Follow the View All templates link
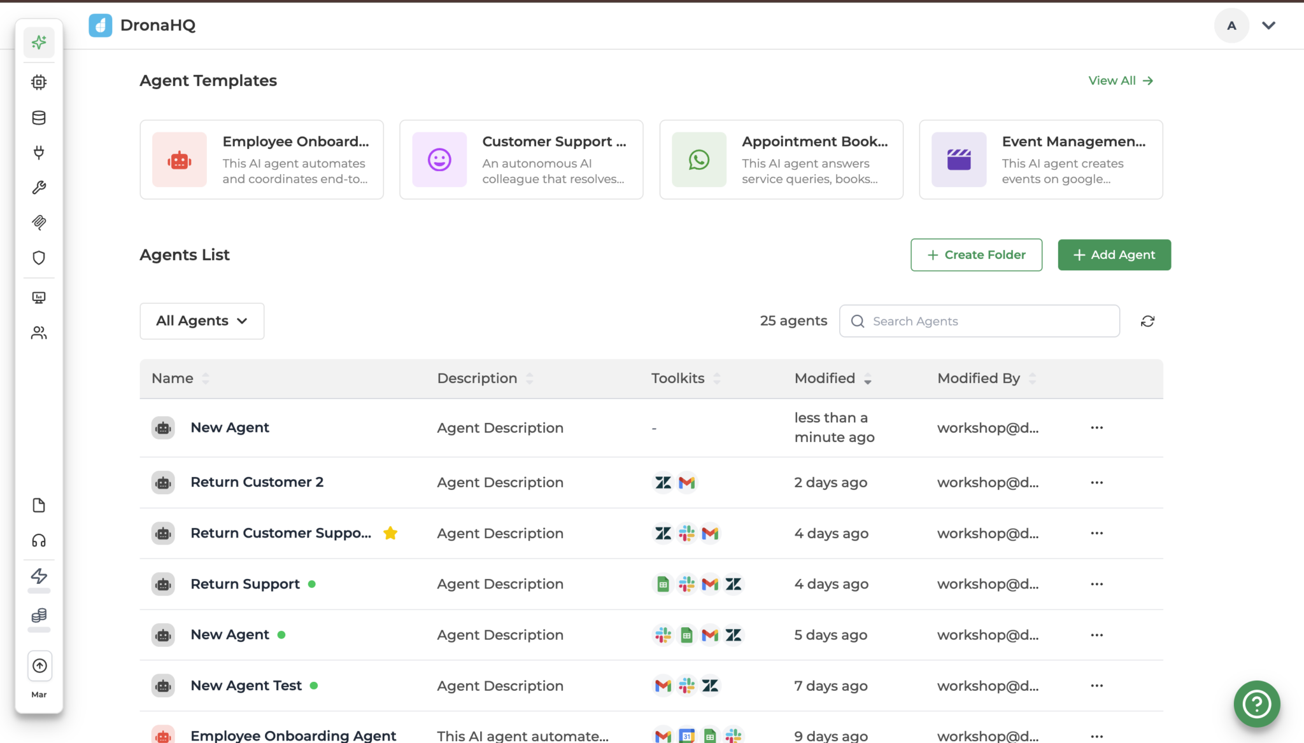The height and width of the screenshot is (743, 1304). (1121, 81)
